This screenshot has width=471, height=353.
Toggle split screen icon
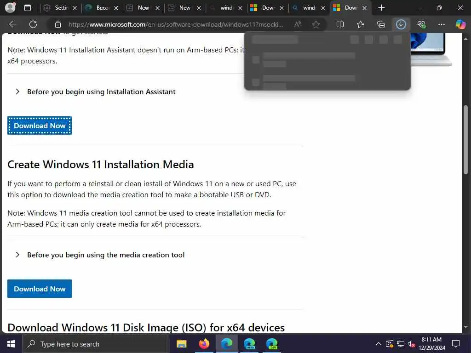tap(340, 24)
